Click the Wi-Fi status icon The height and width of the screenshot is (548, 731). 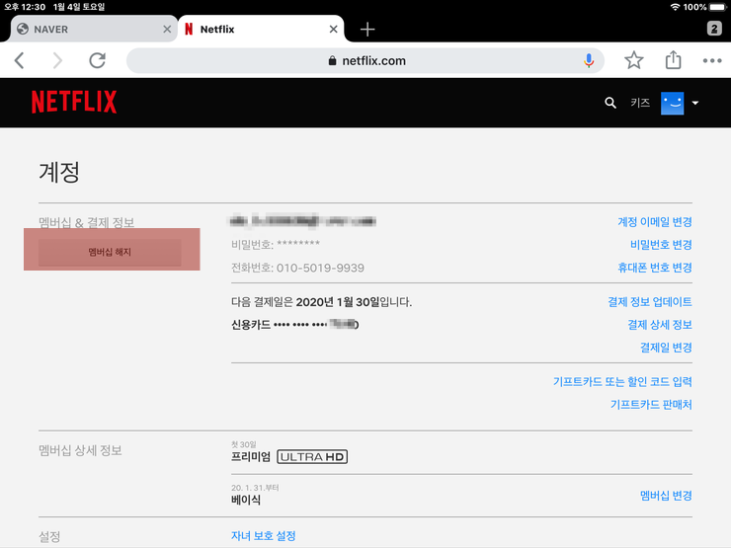pyautogui.click(x=675, y=7)
